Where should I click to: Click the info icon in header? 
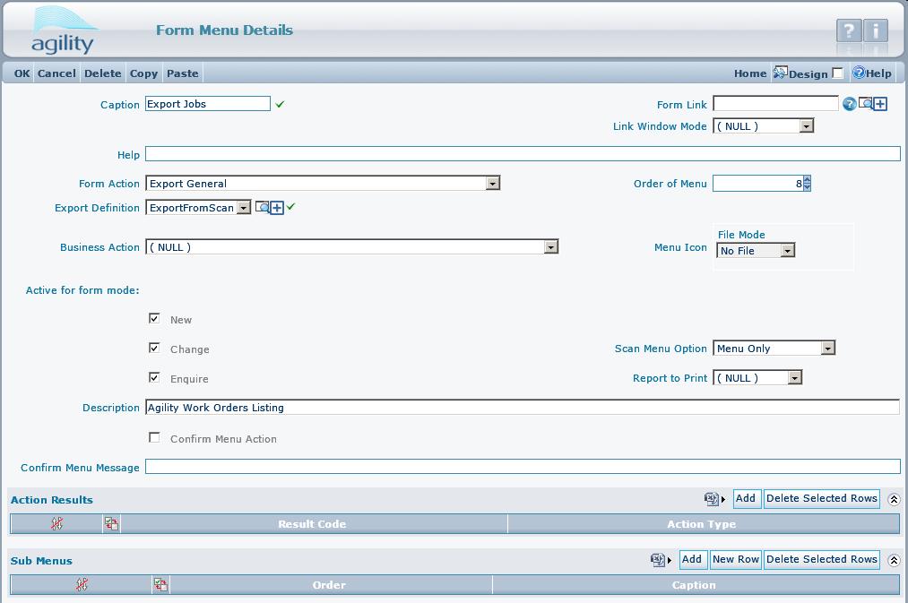pos(876,31)
